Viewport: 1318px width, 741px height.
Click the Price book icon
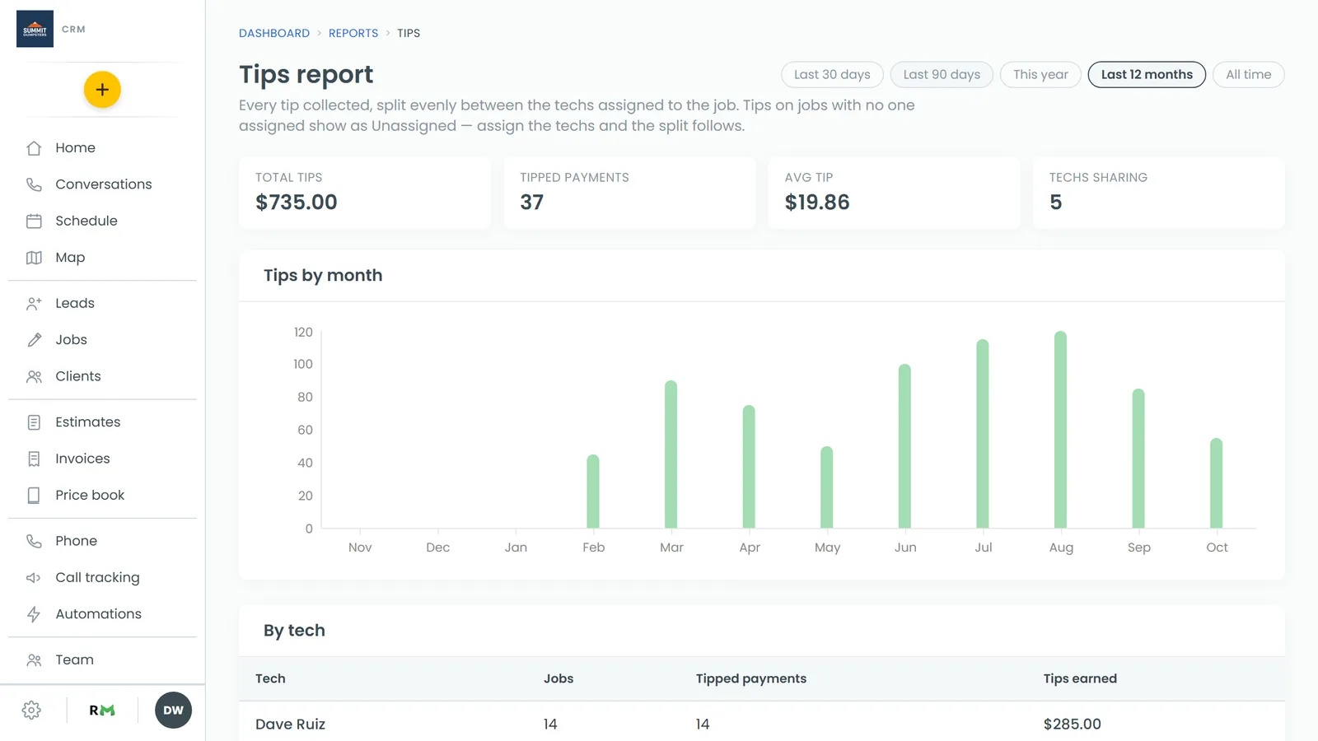coord(34,496)
